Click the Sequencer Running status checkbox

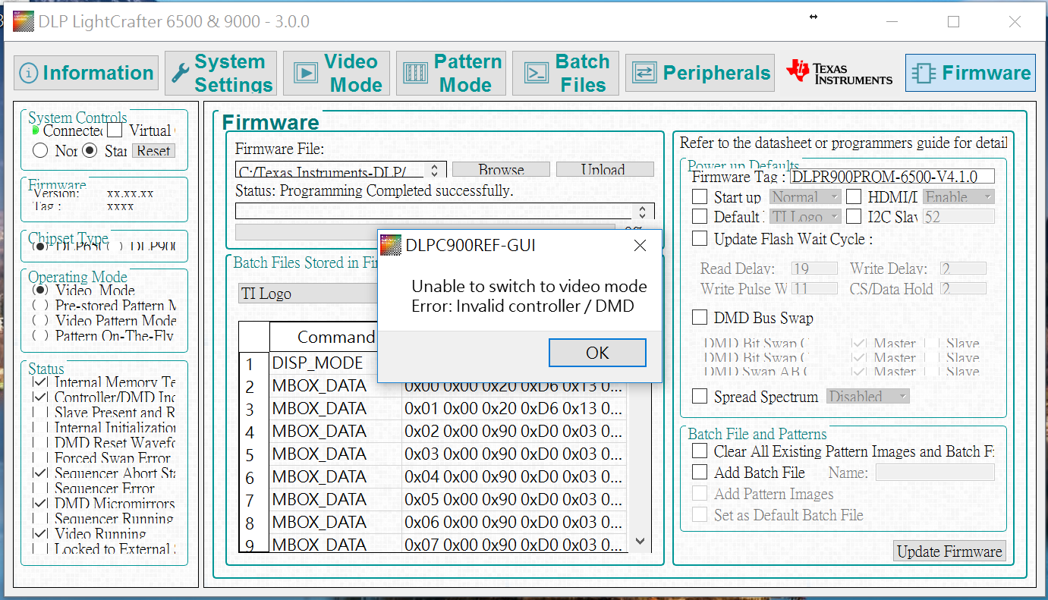[x=39, y=519]
